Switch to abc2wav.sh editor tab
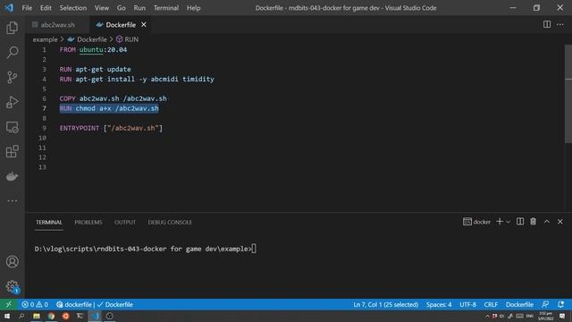The width and height of the screenshot is (572, 322). [x=57, y=25]
